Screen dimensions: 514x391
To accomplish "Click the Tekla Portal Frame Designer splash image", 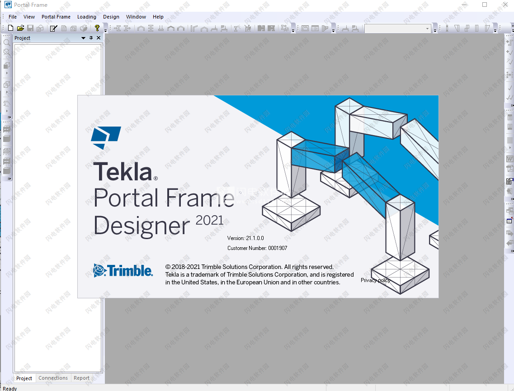I will pyautogui.click(x=258, y=197).
